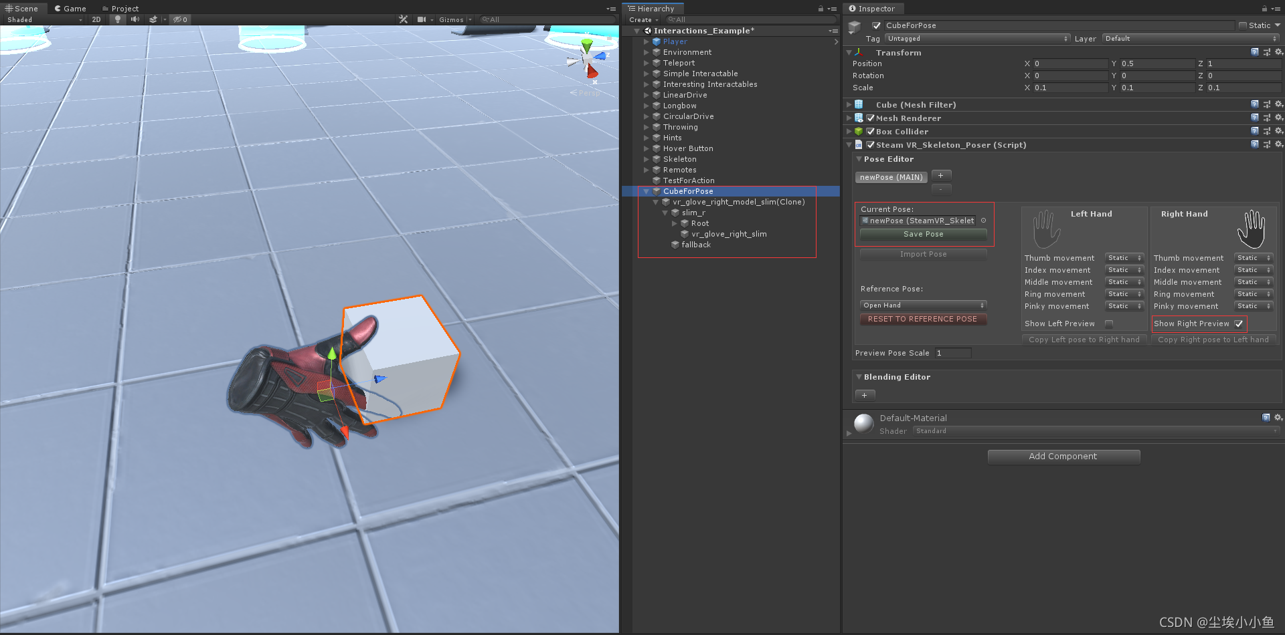The image size is (1285, 635).
Task: Open Transform component gear menu
Action: click(1278, 52)
